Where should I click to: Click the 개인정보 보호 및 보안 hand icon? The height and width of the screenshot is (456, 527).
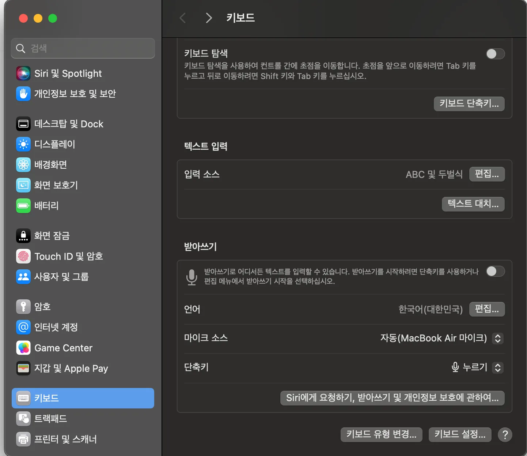(x=23, y=94)
